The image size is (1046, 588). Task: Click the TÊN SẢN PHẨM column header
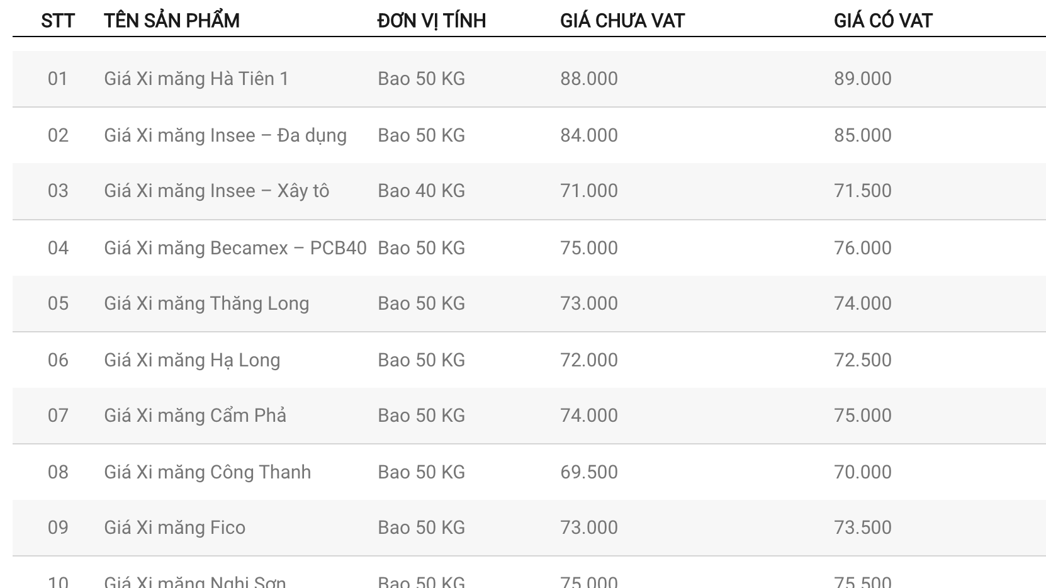point(172,21)
